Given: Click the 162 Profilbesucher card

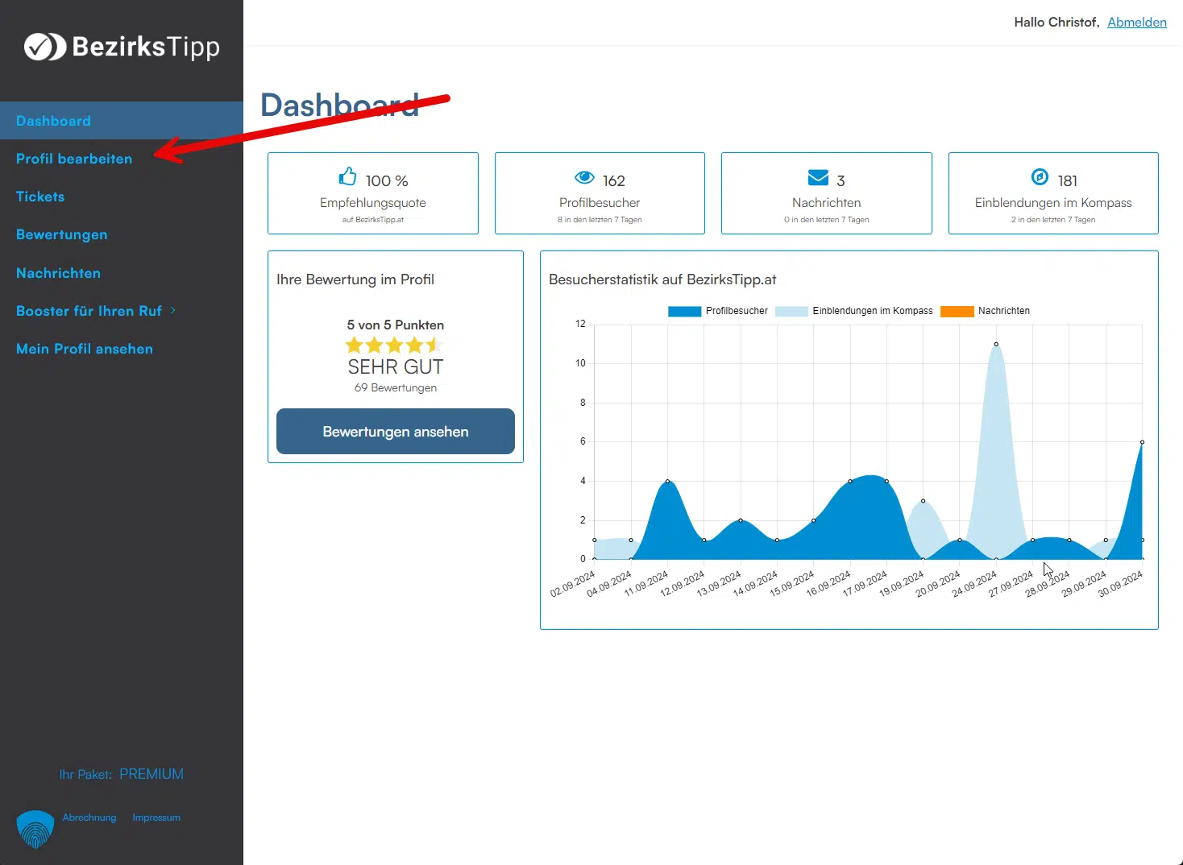Looking at the screenshot, I should tap(600, 193).
